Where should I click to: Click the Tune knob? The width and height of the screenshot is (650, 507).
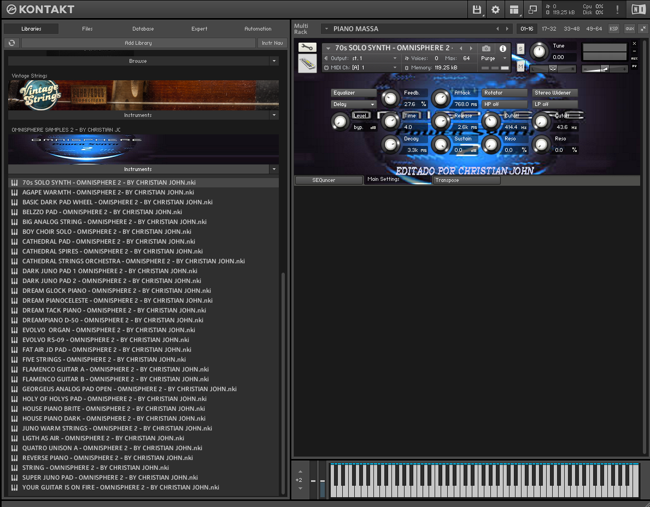[539, 51]
